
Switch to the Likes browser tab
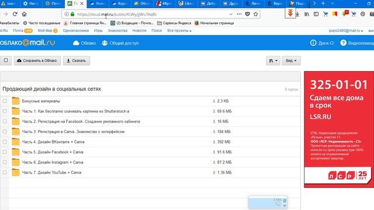(186, 3)
